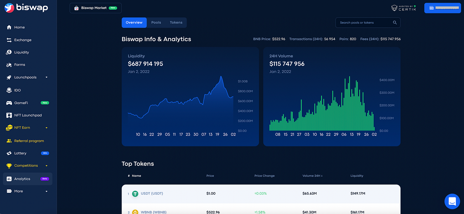This screenshot has width=464, height=214.
Task: Click the tallest 24H volume bar
Action: pyautogui.click(x=349, y=103)
